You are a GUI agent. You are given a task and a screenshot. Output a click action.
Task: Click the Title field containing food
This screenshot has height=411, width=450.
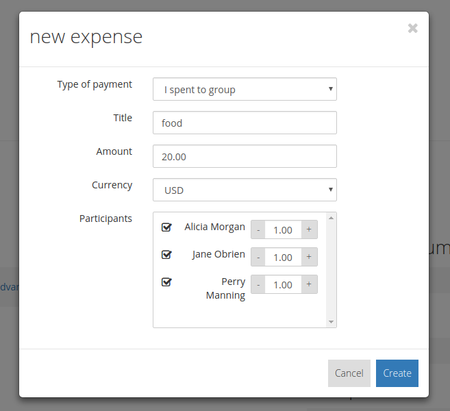245,123
